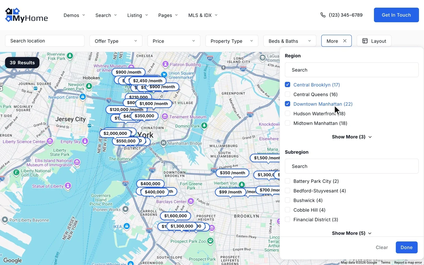This screenshot has width=424, height=265.
Task: Open the MLS & IDX menu
Action: point(203,15)
